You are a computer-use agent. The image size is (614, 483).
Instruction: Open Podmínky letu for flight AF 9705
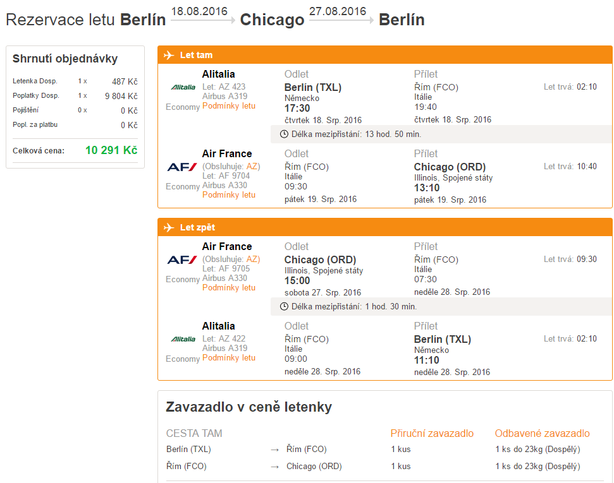[229, 287]
